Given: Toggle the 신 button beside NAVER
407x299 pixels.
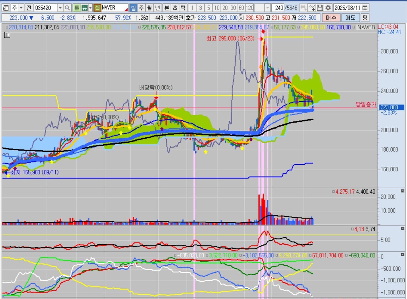Looking at the screenshot, I should [97, 8].
